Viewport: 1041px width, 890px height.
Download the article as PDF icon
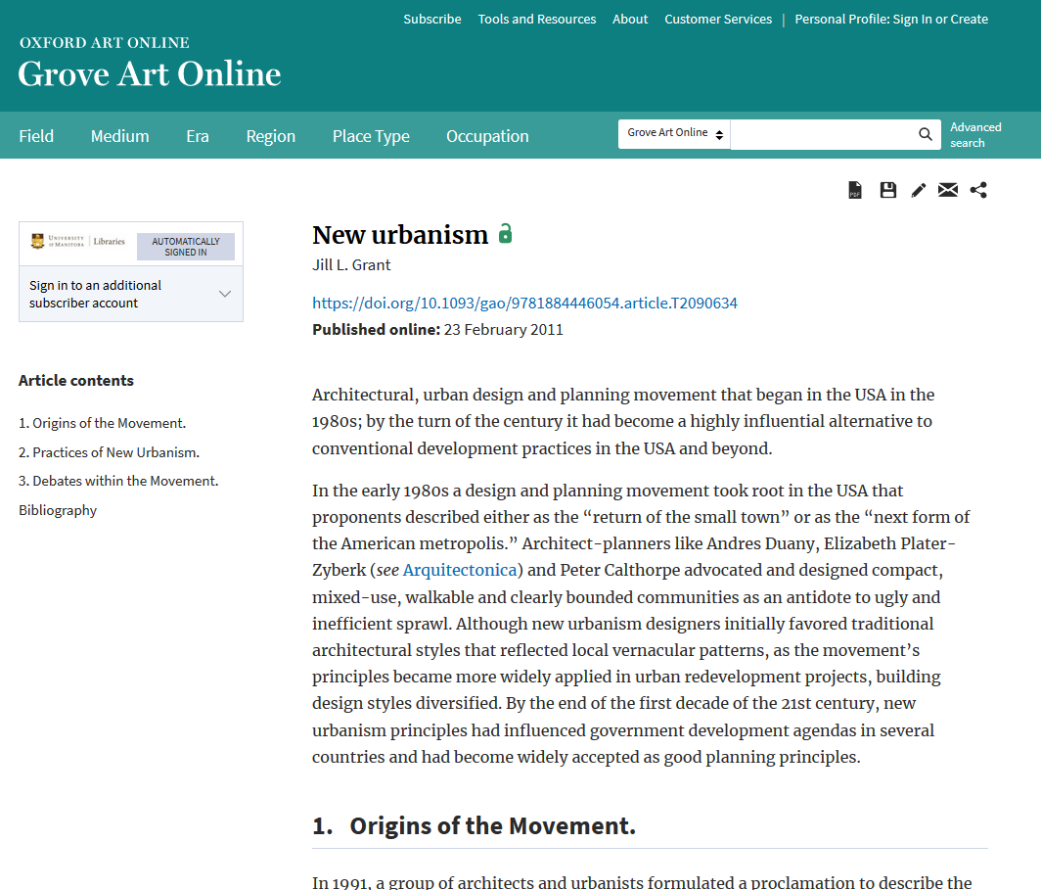click(855, 190)
